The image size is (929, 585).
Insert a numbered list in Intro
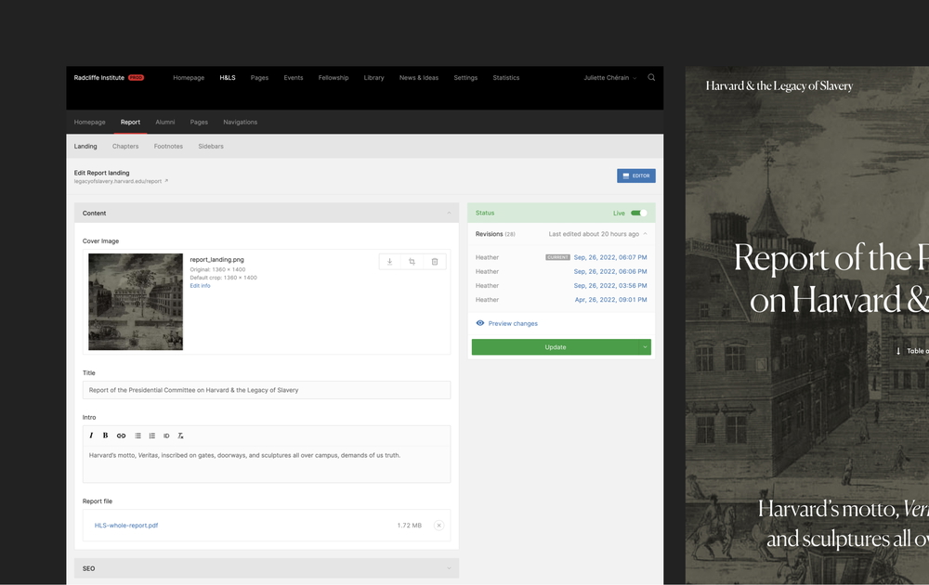pyautogui.click(x=152, y=435)
